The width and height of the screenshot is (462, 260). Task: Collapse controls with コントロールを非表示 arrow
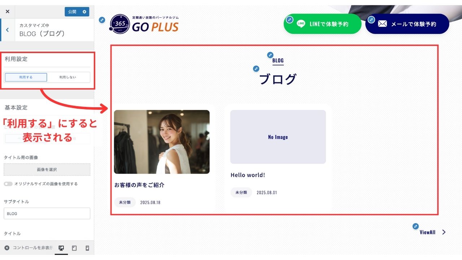click(x=7, y=248)
